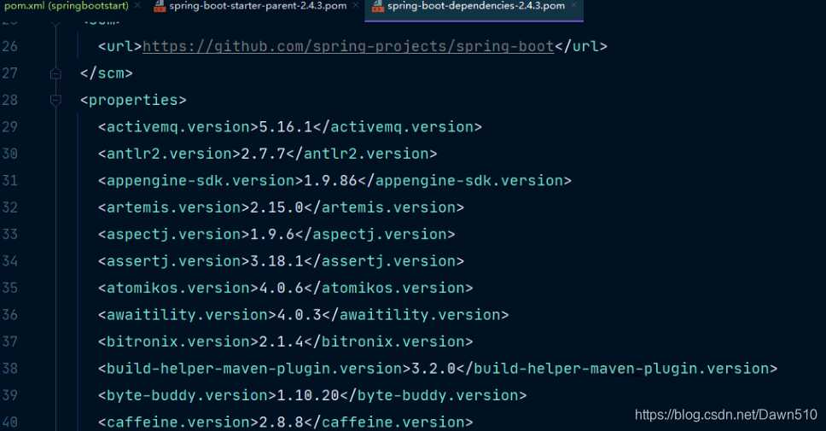Collapse fold marker at closing scm tag

pos(55,73)
